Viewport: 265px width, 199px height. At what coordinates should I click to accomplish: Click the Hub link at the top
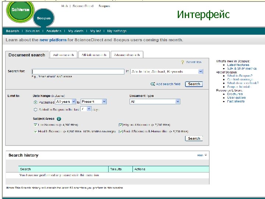click(64, 6)
